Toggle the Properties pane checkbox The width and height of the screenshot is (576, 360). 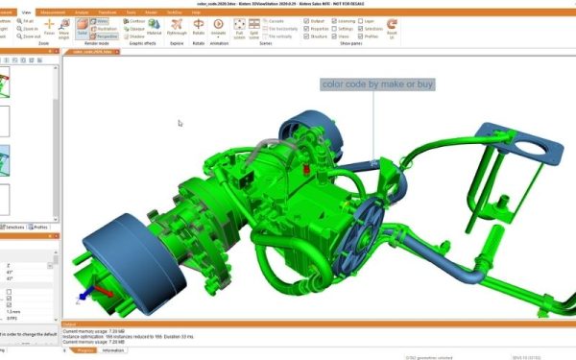(x=306, y=29)
